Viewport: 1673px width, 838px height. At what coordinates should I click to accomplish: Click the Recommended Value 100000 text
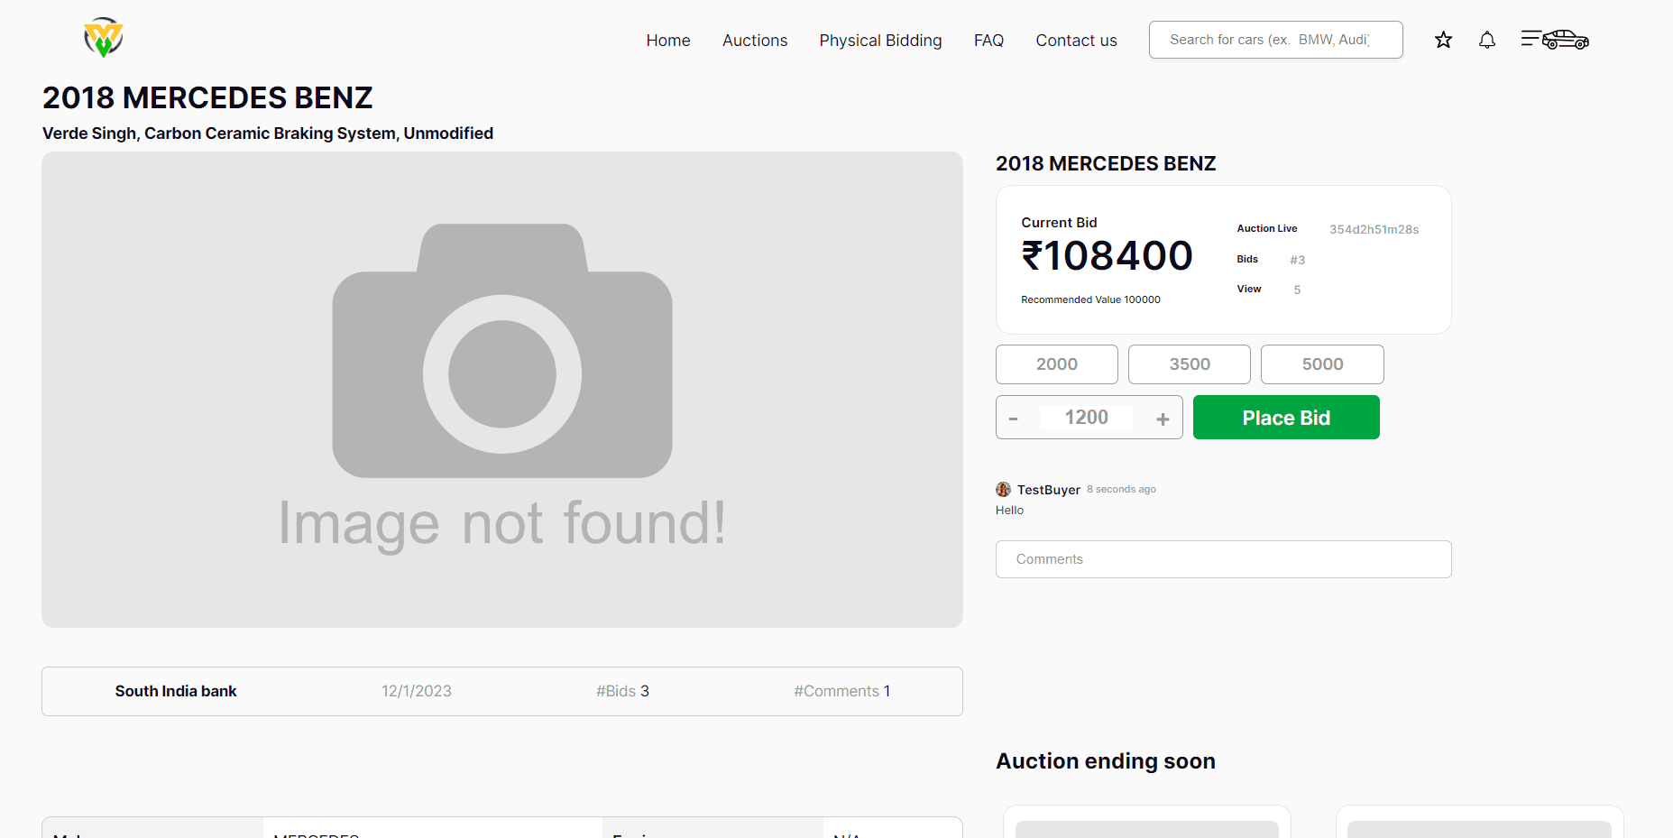[1090, 299]
